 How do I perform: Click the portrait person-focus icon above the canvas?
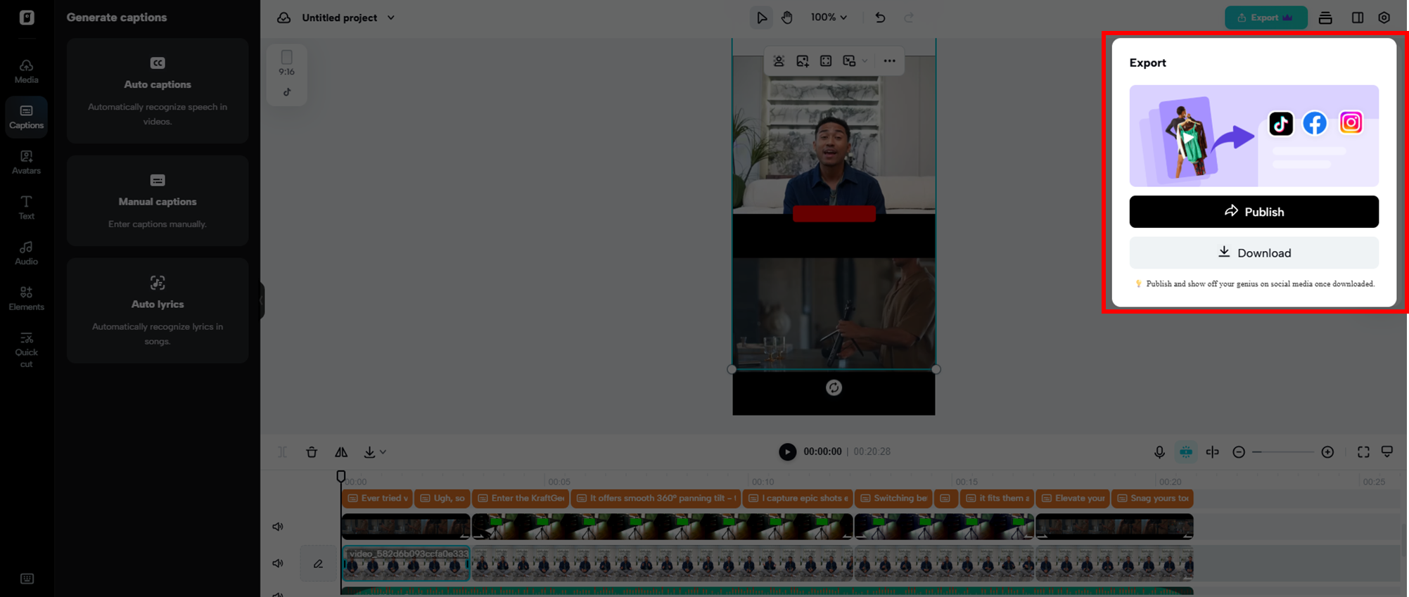pyautogui.click(x=779, y=61)
